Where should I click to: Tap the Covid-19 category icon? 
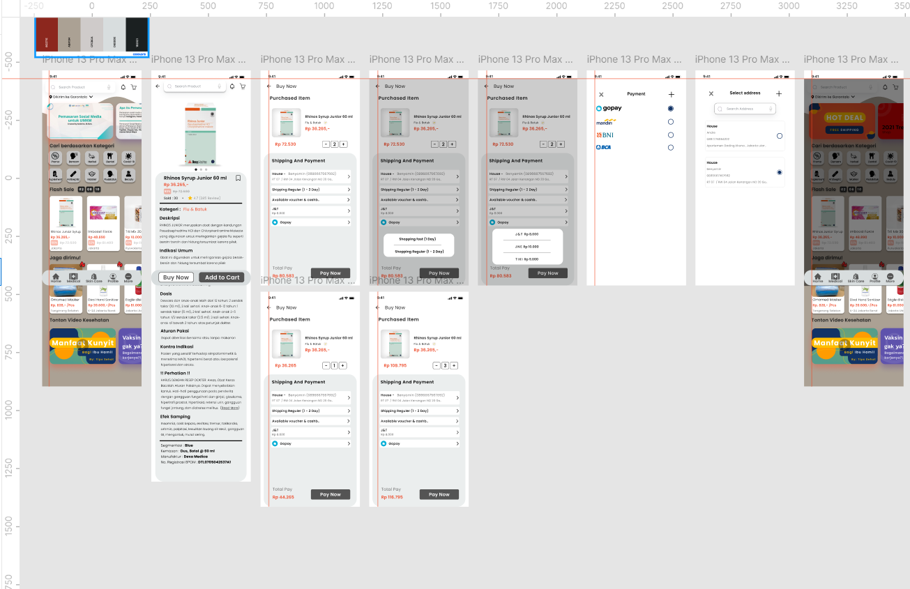pyautogui.click(x=129, y=156)
